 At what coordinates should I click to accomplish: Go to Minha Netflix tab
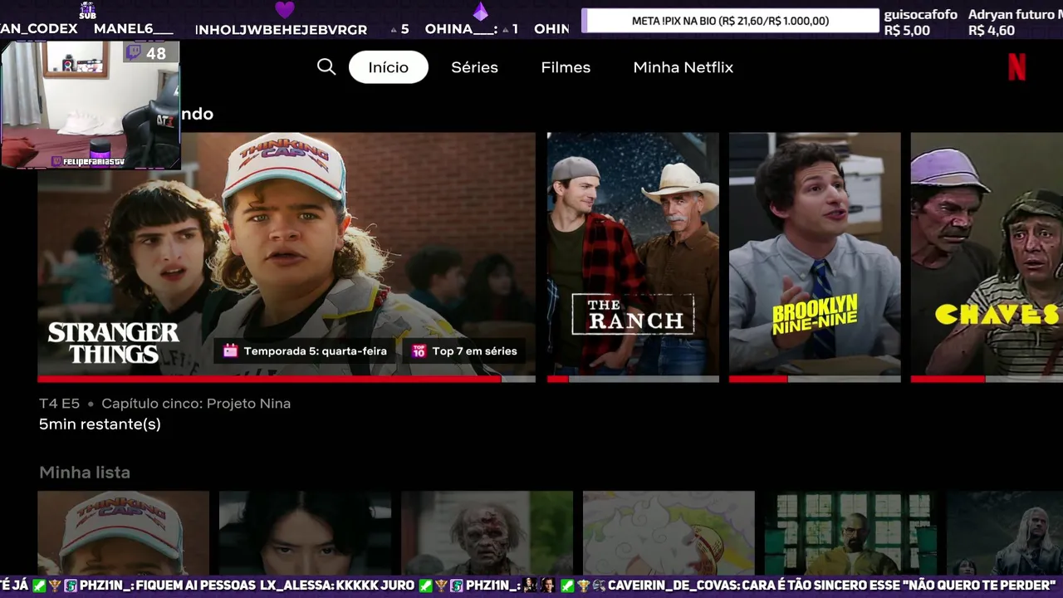coord(683,67)
